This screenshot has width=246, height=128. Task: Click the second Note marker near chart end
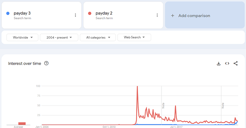click(223, 106)
